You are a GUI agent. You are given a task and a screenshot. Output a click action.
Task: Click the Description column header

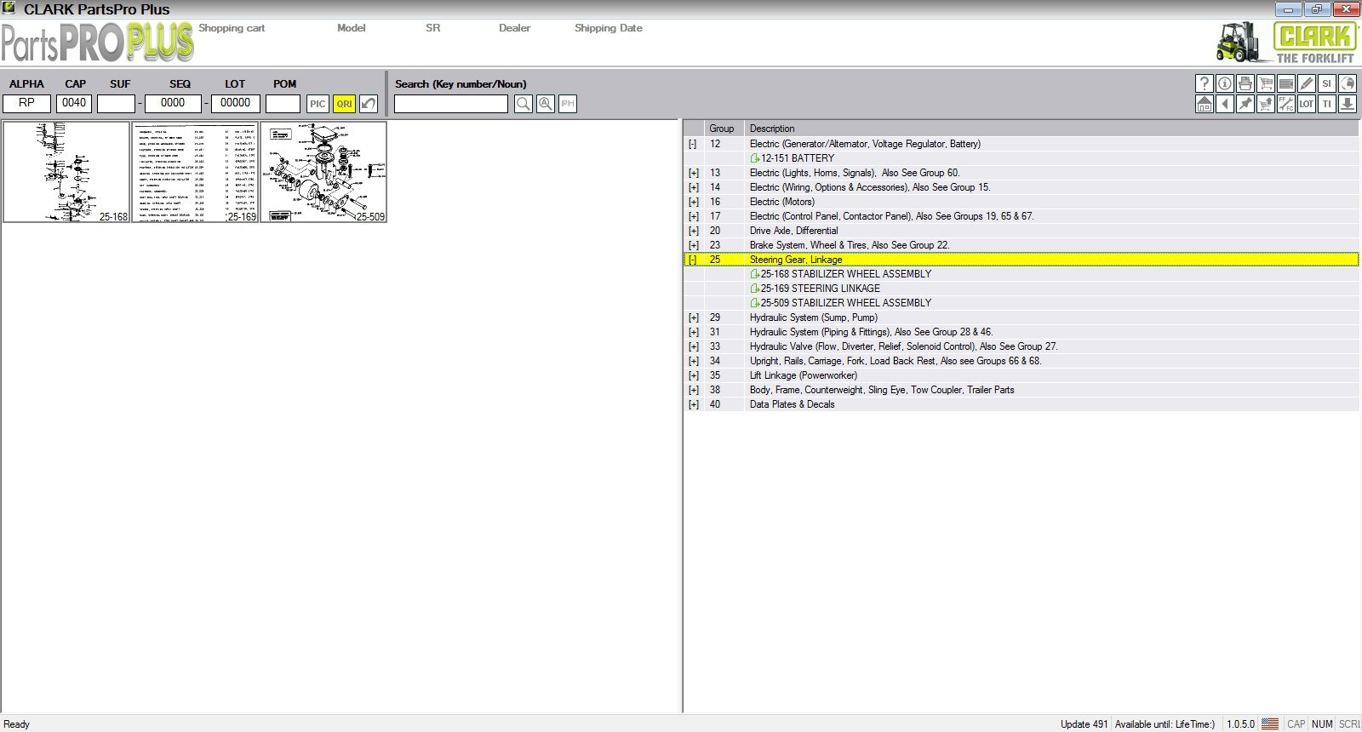tap(1051, 129)
